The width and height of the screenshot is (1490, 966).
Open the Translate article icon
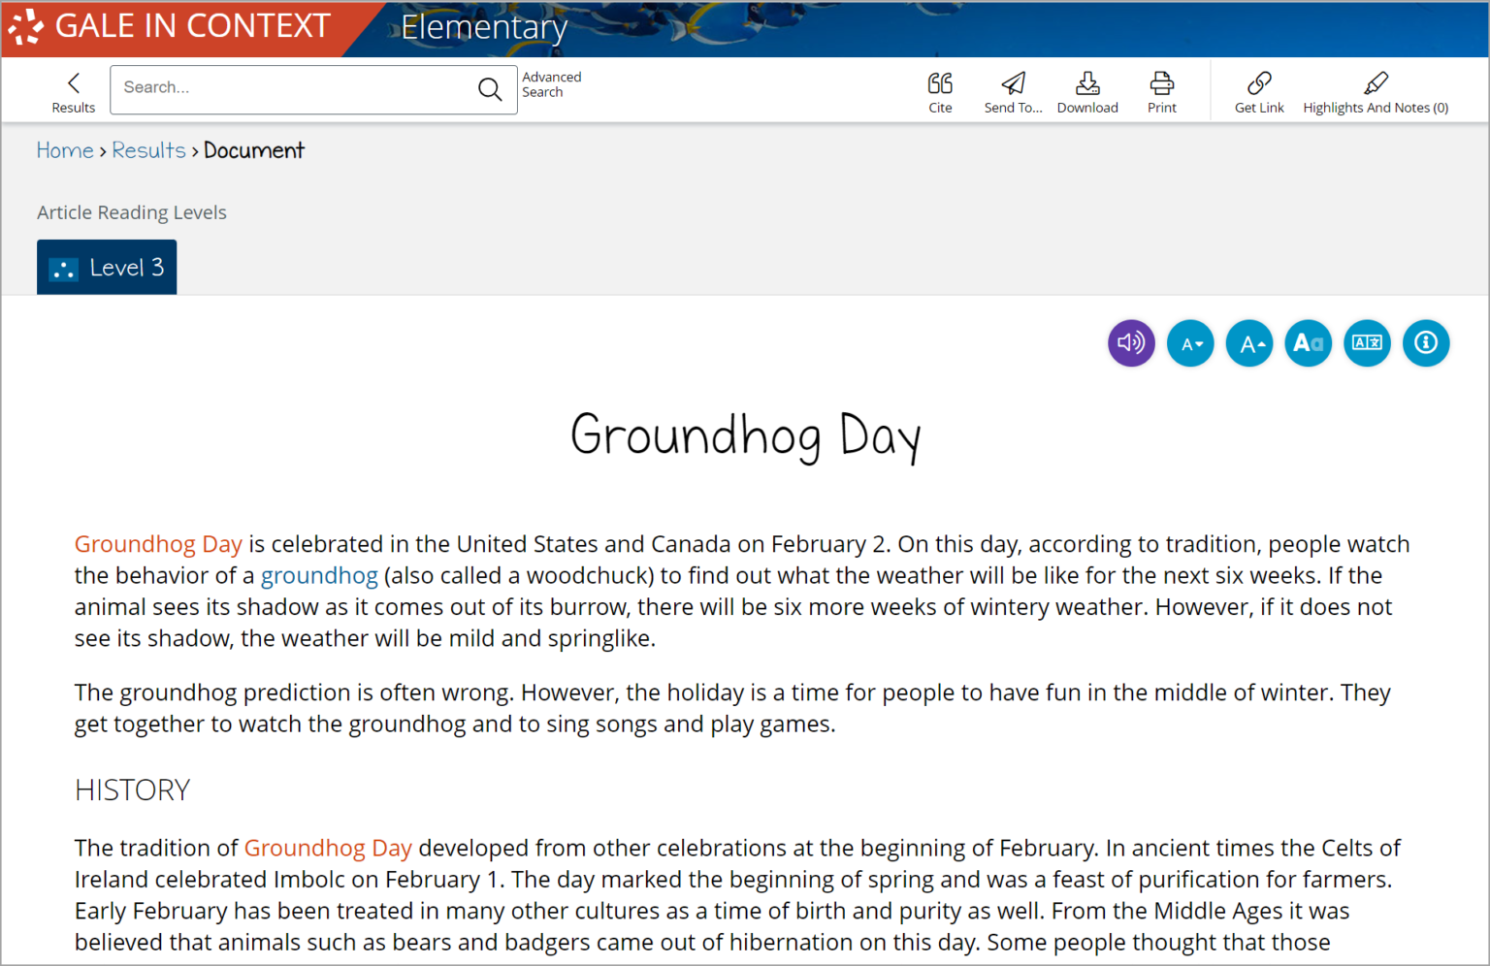point(1367,342)
